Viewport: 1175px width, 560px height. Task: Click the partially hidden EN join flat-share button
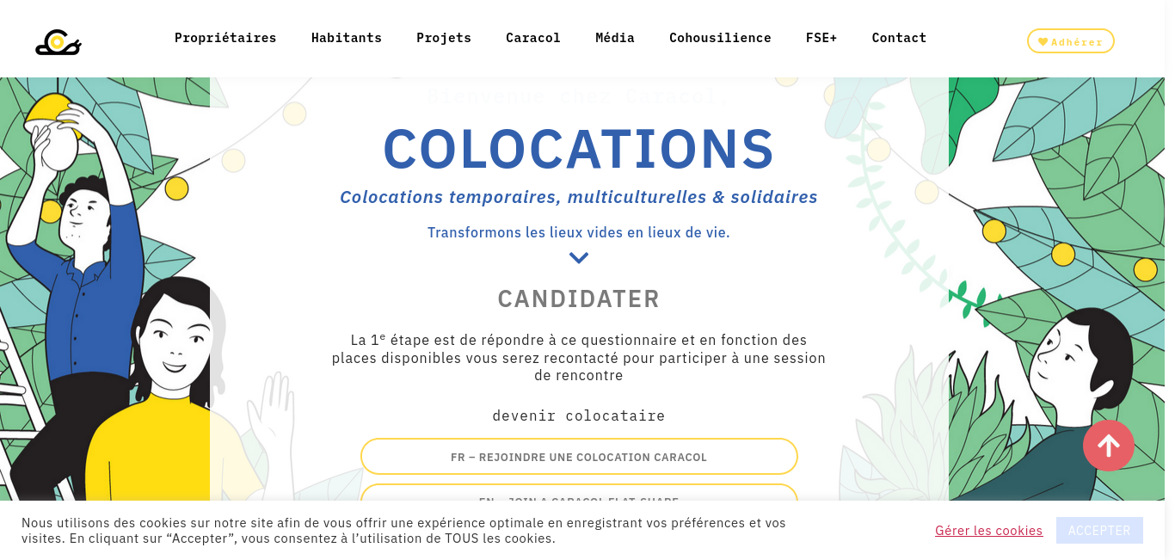click(x=579, y=492)
